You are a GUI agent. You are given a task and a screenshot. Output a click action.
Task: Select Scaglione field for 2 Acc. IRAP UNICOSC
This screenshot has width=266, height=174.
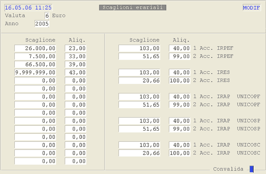(139, 153)
